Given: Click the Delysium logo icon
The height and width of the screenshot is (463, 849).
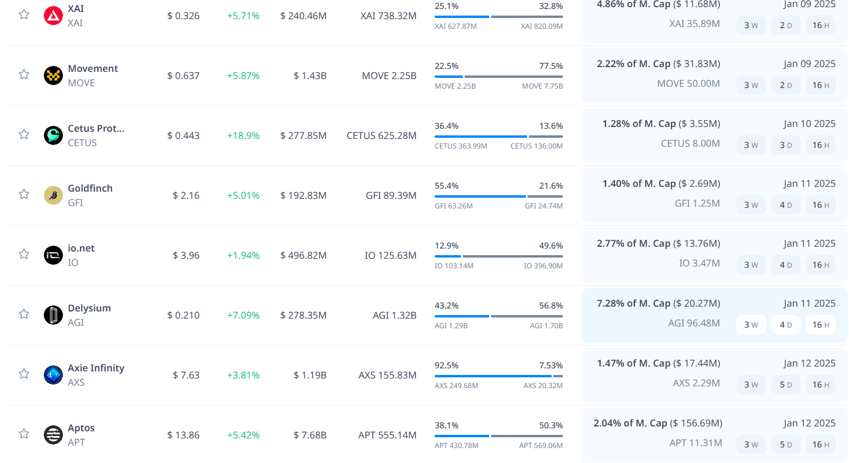Looking at the screenshot, I should click(x=53, y=315).
